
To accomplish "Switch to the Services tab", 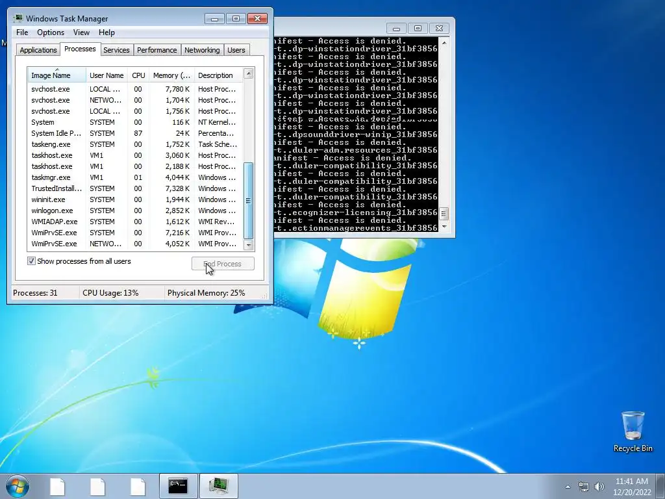I will 116,50.
